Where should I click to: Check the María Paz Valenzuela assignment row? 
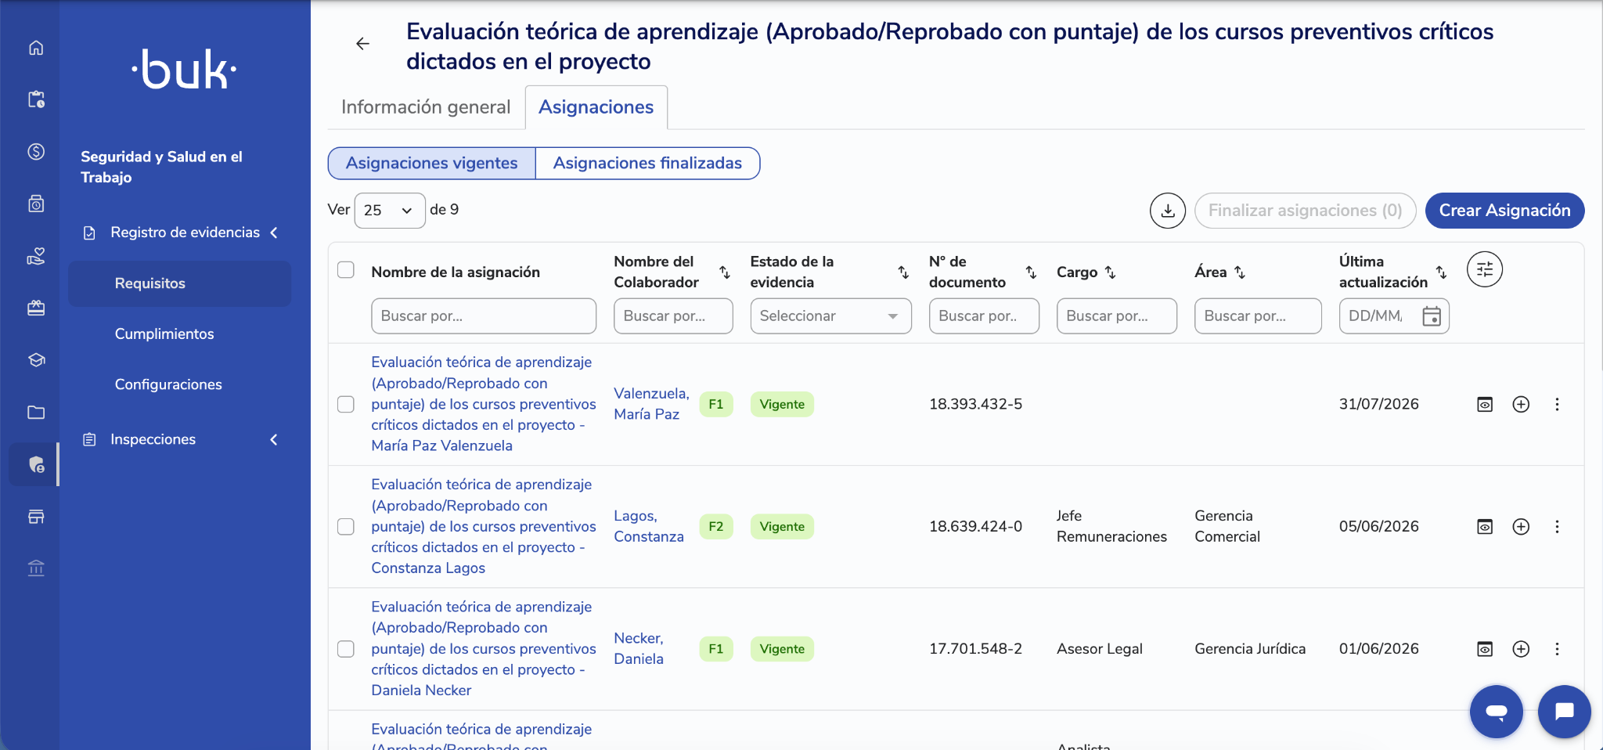[345, 404]
